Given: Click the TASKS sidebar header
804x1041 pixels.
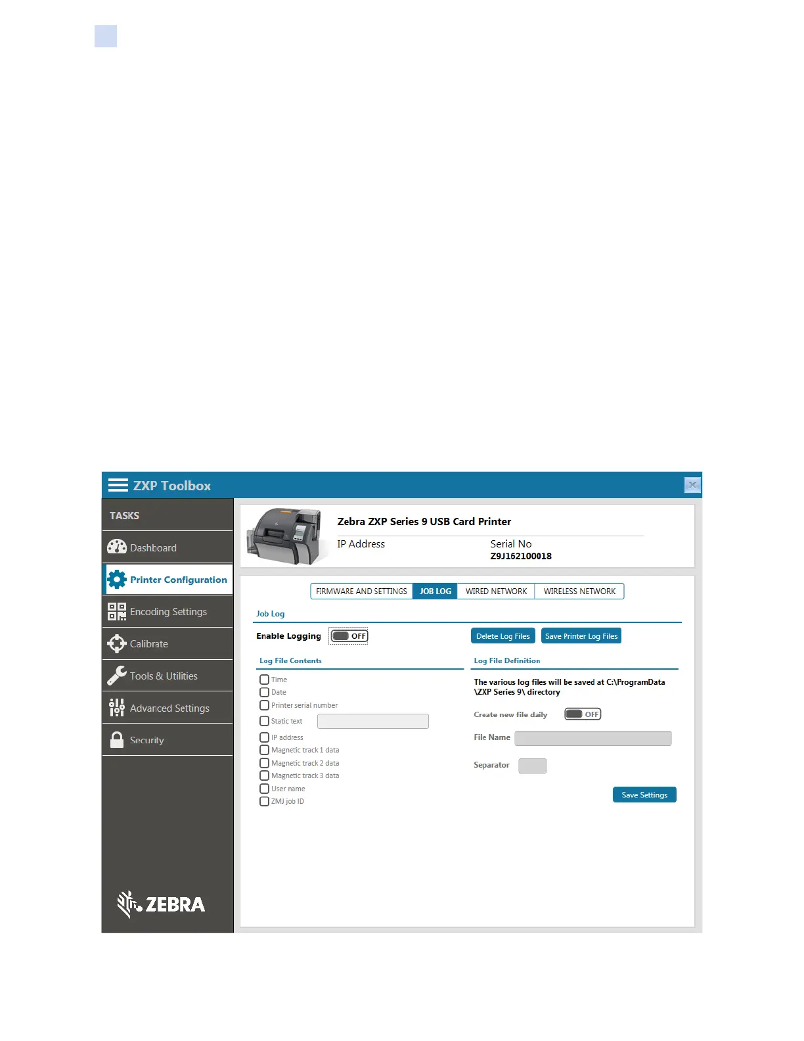Looking at the screenshot, I should coord(124,516).
